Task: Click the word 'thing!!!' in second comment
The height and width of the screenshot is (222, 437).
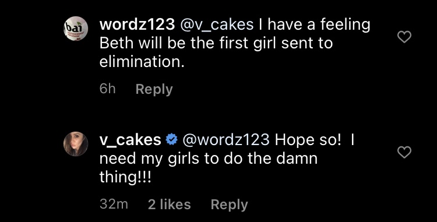Action: click(x=125, y=178)
